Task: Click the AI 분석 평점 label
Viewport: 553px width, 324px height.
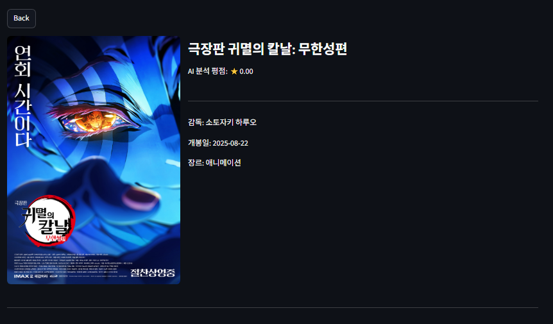Action: click(x=208, y=71)
